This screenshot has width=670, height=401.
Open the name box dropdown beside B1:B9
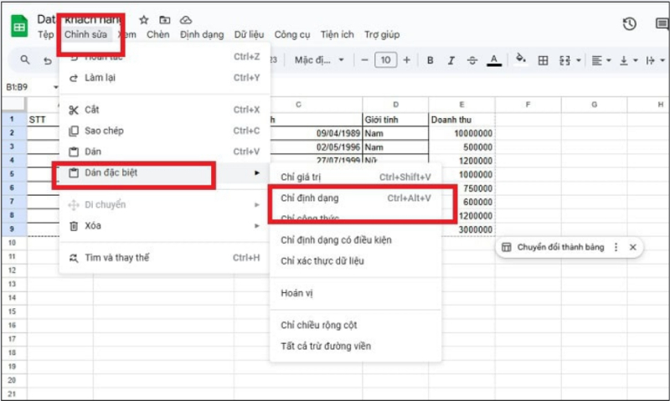(x=55, y=87)
